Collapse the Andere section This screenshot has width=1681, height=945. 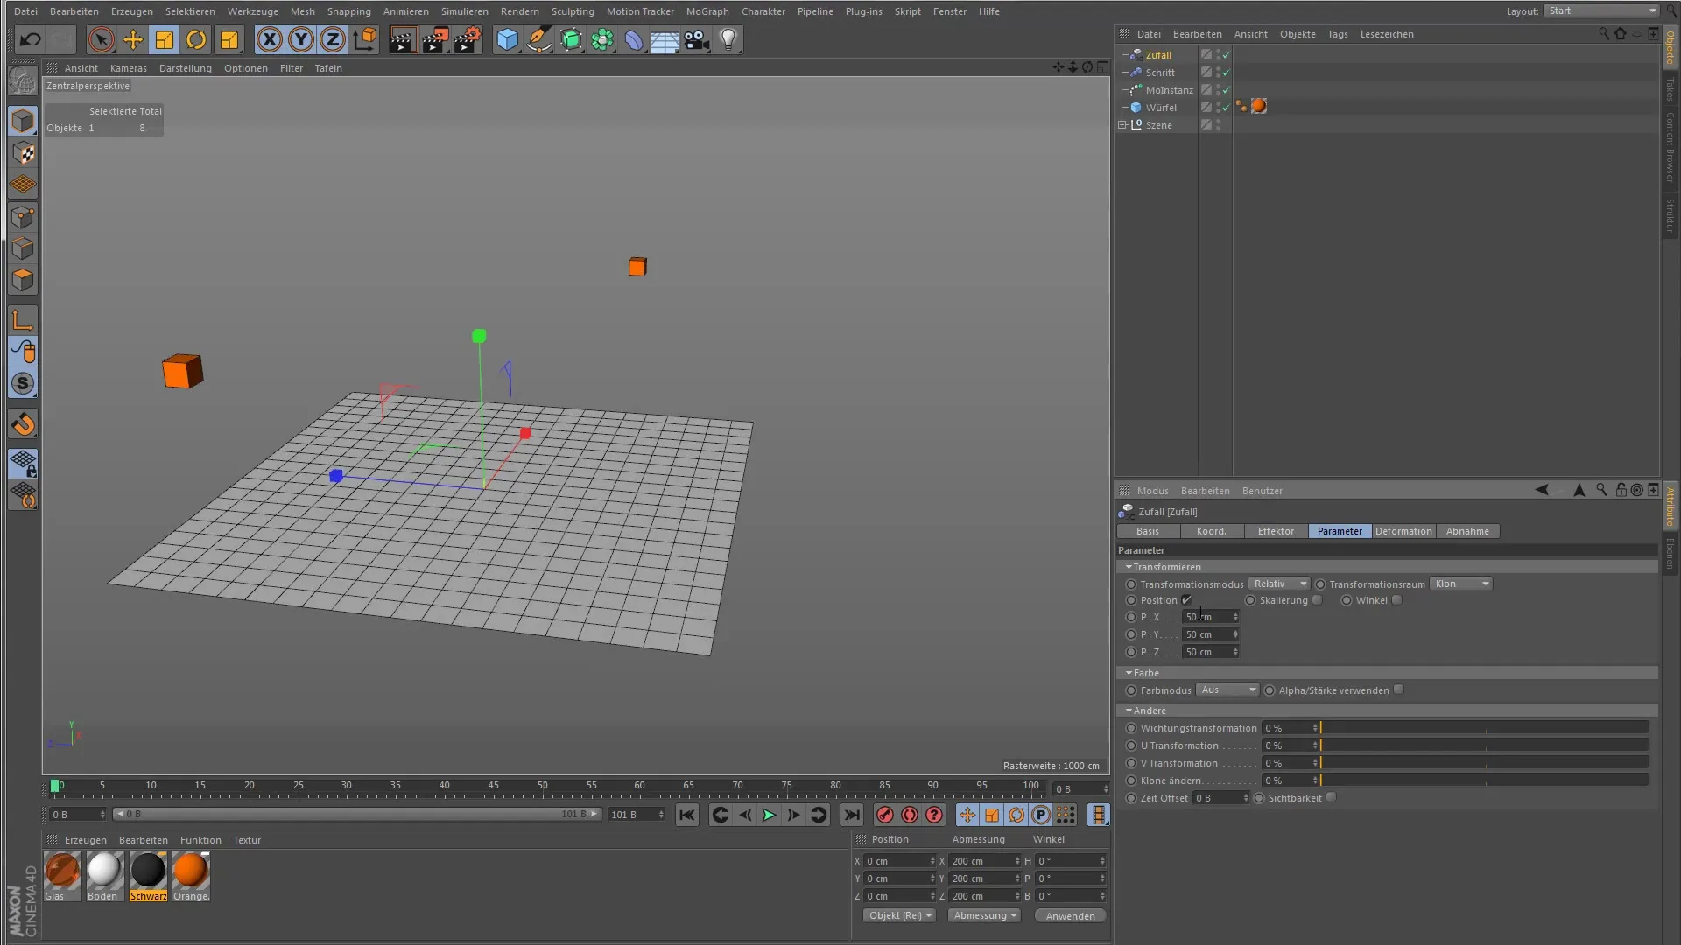pos(1129,710)
